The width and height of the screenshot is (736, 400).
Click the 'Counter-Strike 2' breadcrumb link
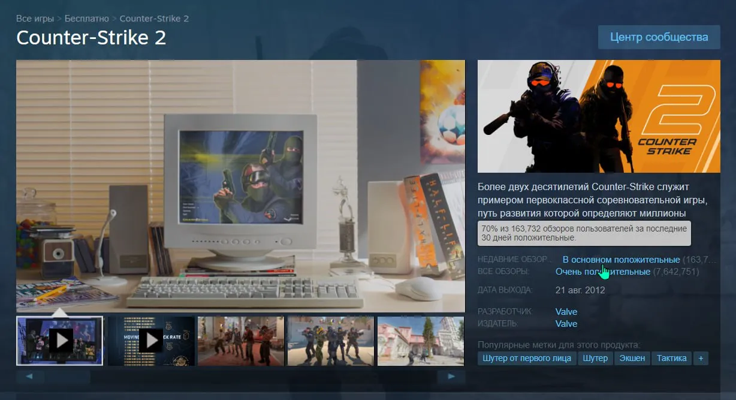154,19
